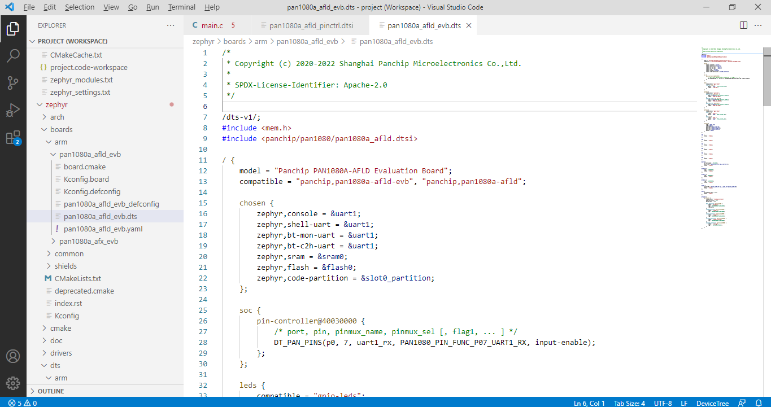Change DeviceTree language mode
The height and width of the screenshot is (407, 771).
point(712,402)
